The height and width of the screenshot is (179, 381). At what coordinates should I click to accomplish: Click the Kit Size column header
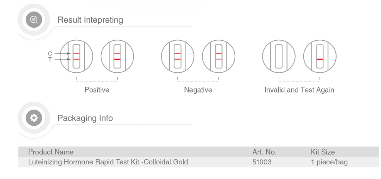(x=323, y=152)
